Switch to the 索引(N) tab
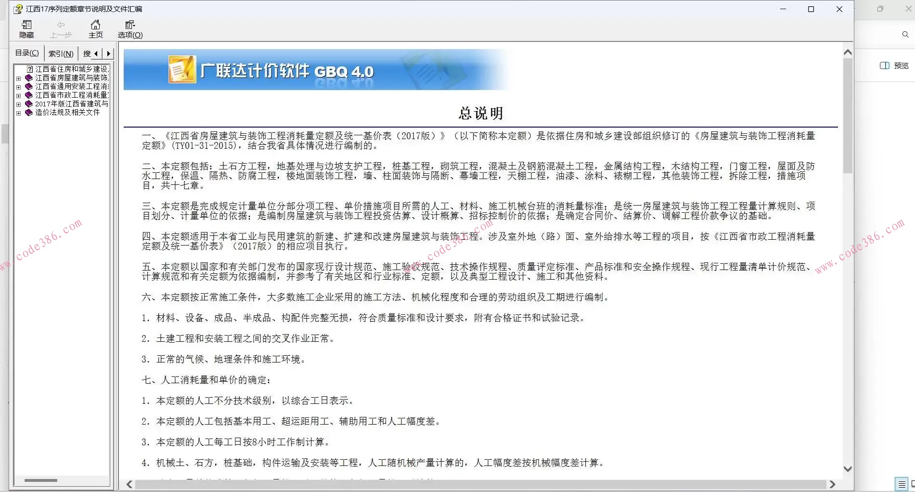The image size is (915, 492). coord(61,53)
